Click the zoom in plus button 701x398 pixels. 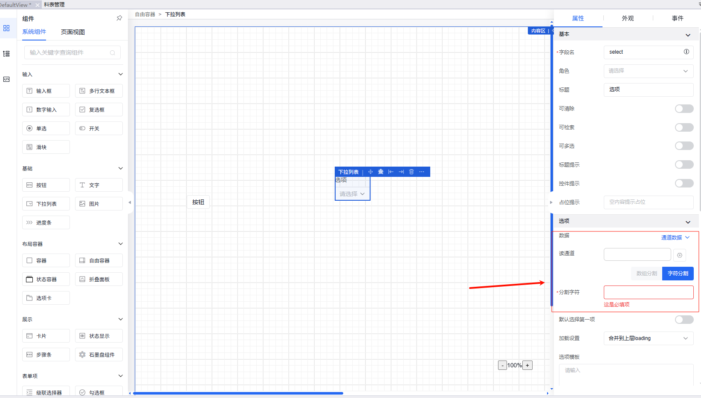tap(527, 365)
